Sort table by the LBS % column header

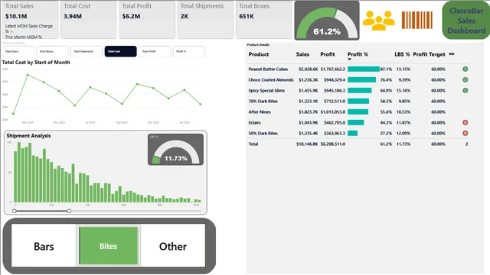tap(402, 54)
